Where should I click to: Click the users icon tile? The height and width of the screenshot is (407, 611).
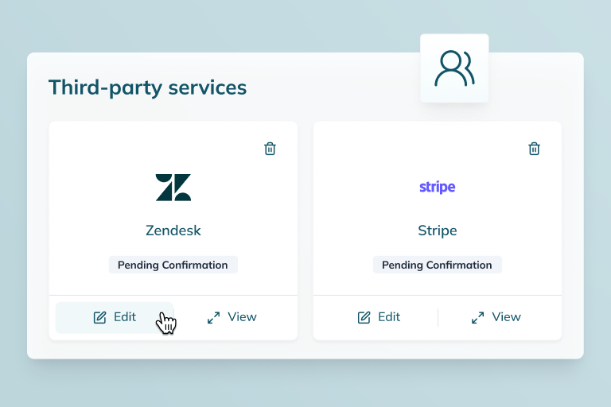(x=454, y=68)
